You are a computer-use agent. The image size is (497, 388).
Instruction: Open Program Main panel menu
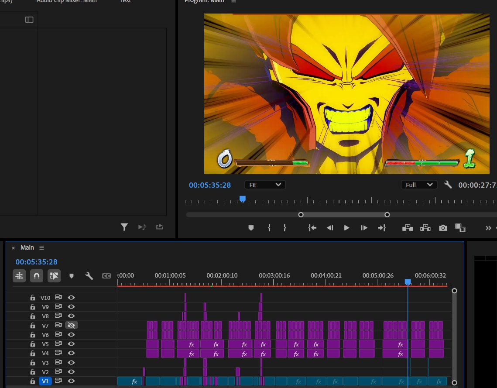tap(233, 1)
